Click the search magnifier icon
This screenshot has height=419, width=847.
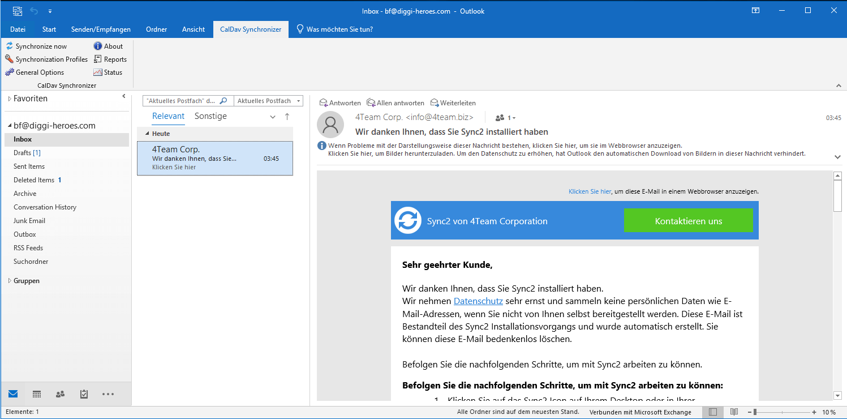click(223, 101)
